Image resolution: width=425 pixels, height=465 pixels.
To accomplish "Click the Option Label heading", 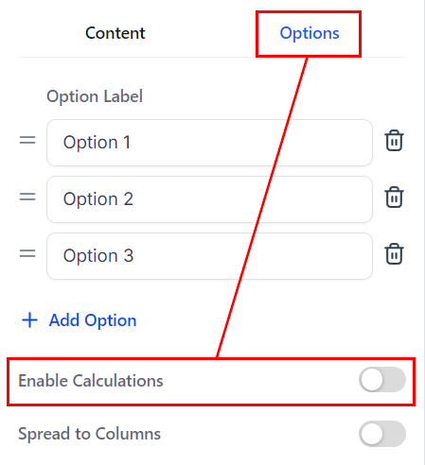I will 95,96.
